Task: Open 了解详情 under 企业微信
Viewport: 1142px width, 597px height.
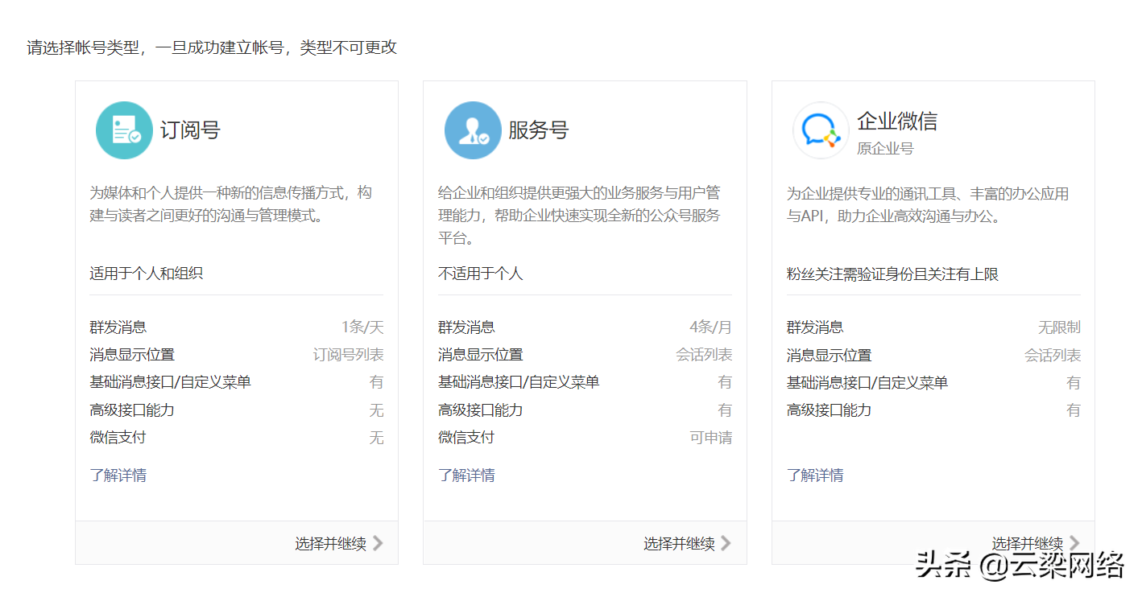Action: (814, 475)
